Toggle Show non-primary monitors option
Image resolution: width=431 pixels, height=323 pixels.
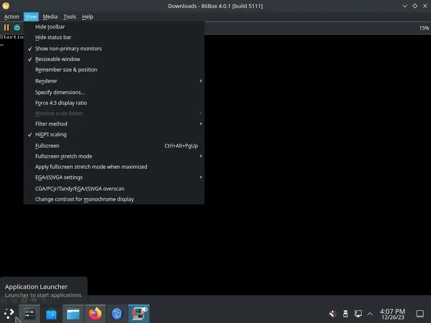pyautogui.click(x=114, y=49)
